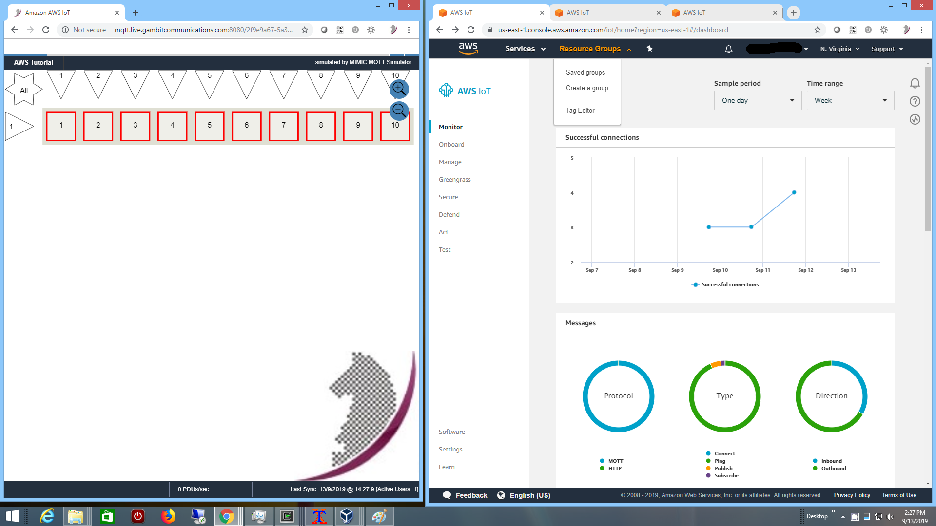Expand the Services menu
Screen dimensions: 936x526
pos(525,49)
